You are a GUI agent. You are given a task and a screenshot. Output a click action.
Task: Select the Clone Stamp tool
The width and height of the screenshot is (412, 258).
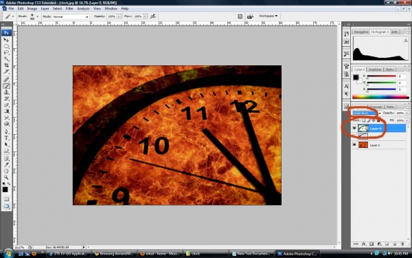pyautogui.click(x=6, y=92)
